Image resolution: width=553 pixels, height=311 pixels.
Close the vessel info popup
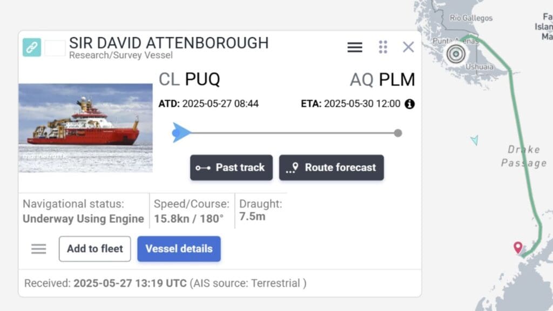click(408, 47)
